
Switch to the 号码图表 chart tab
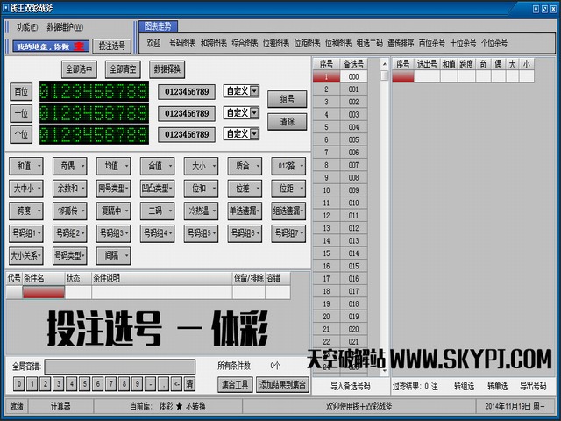[x=181, y=42]
